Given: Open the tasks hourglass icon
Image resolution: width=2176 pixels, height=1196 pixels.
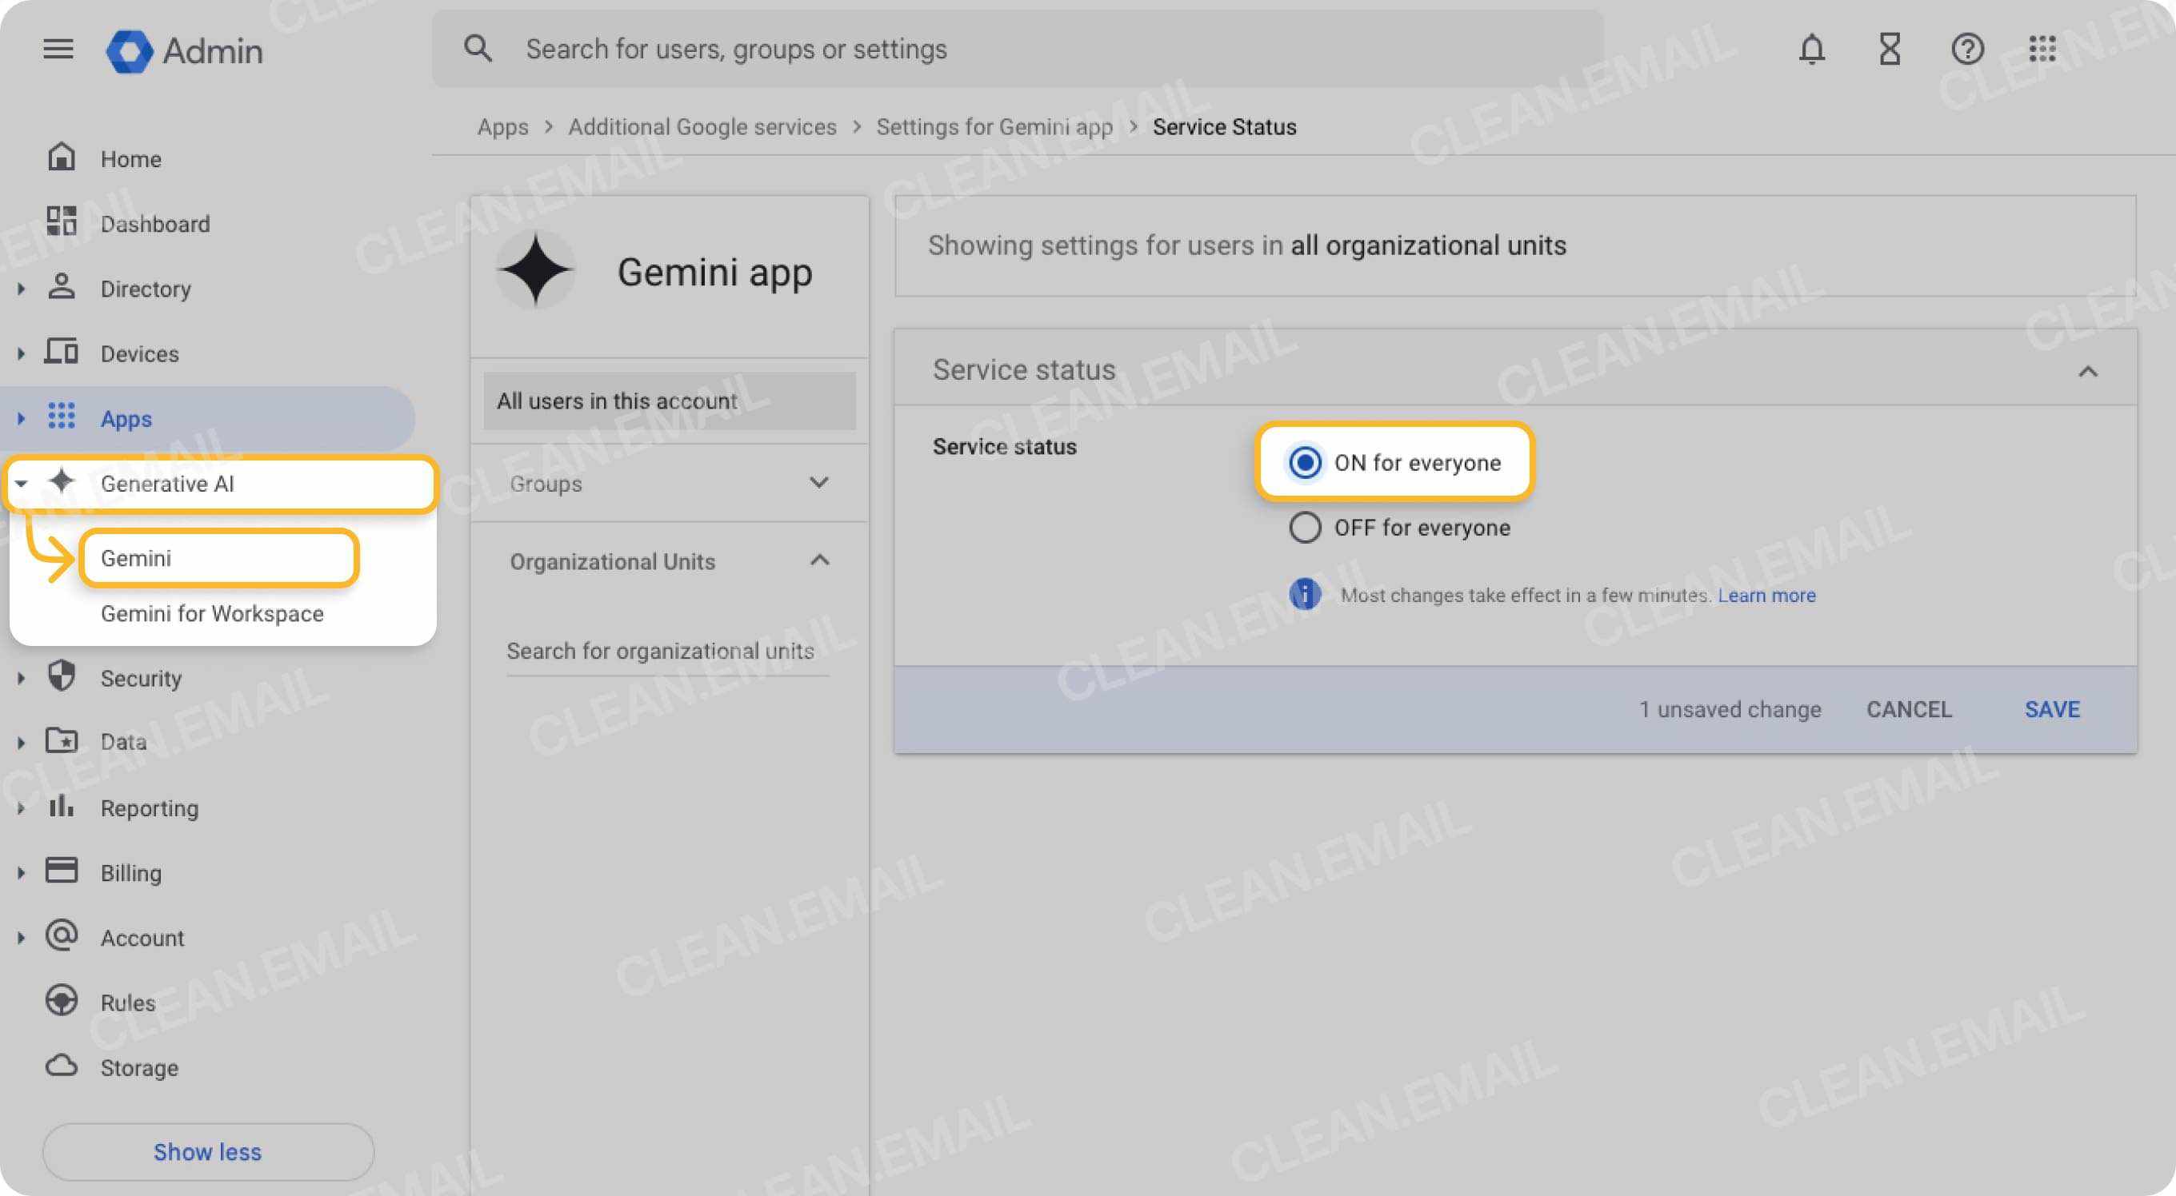Looking at the screenshot, I should point(1890,49).
